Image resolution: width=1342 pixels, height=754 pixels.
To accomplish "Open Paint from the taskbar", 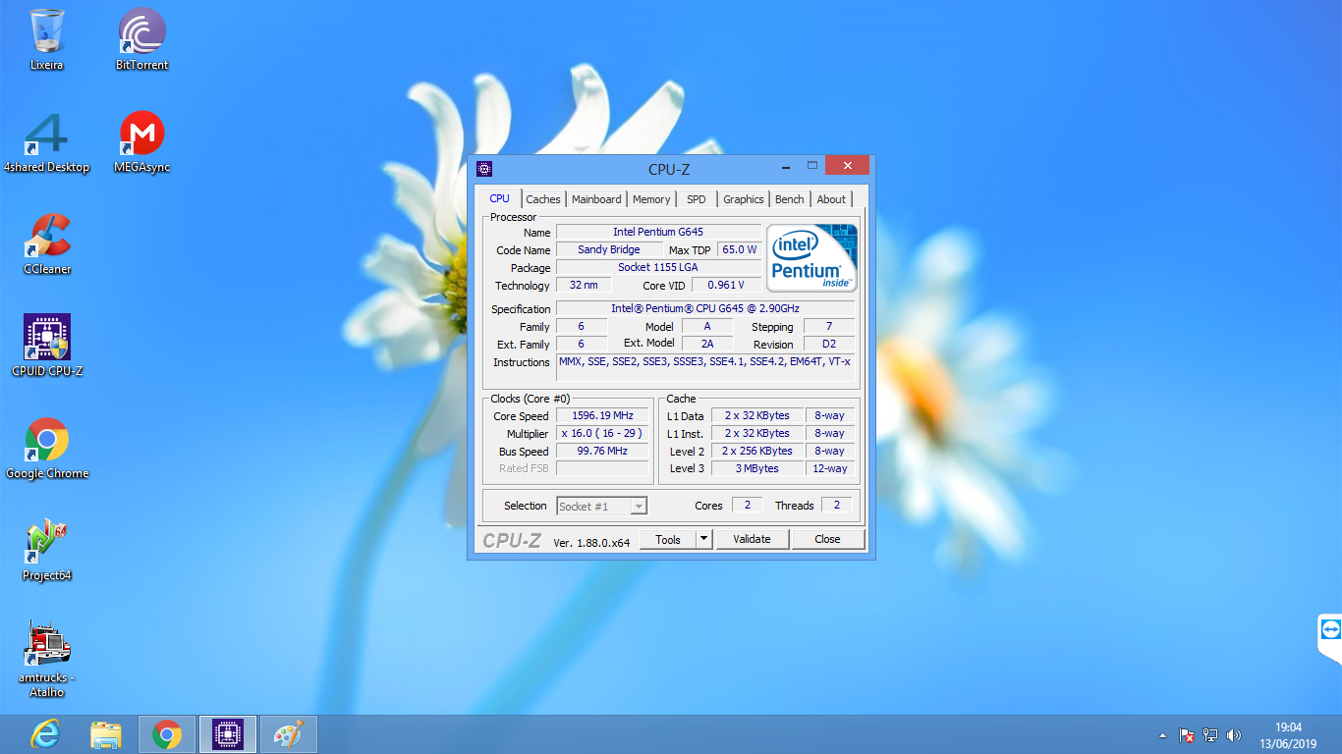I will pyautogui.click(x=288, y=734).
